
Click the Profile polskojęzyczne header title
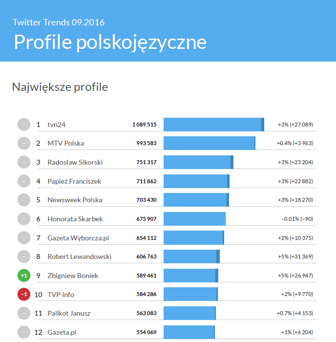pos(110,42)
